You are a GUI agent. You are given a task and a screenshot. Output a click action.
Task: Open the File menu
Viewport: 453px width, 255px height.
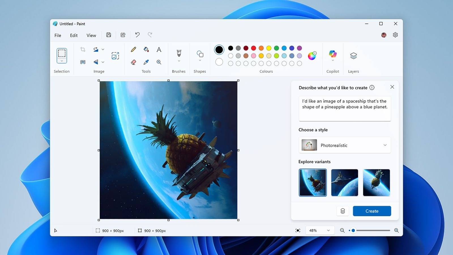58,35
